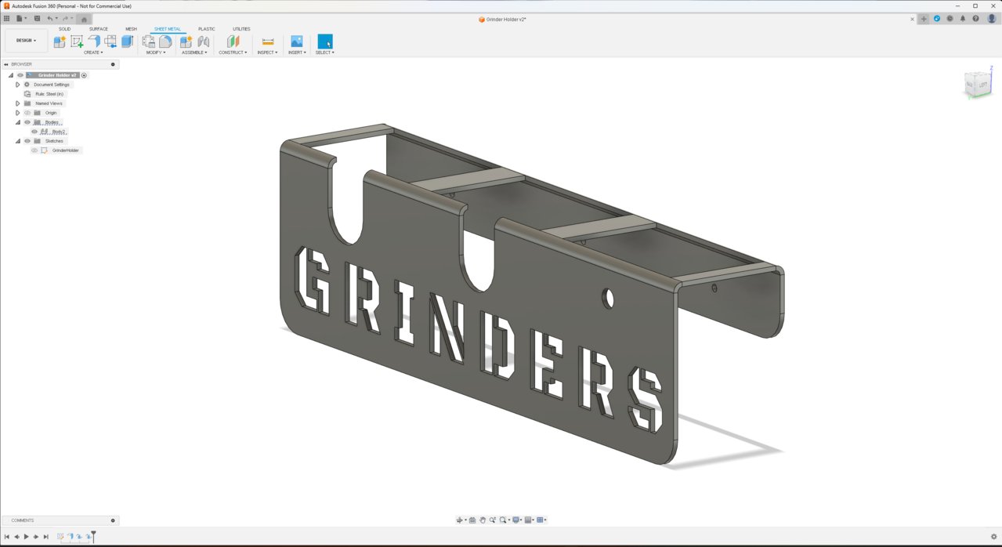This screenshot has width=1002, height=547.
Task: Collapse the Grinder Holder v2 root node
Action: pos(11,75)
